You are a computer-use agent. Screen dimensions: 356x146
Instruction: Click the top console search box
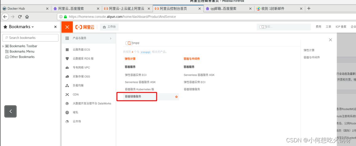click(x=284, y=27)
